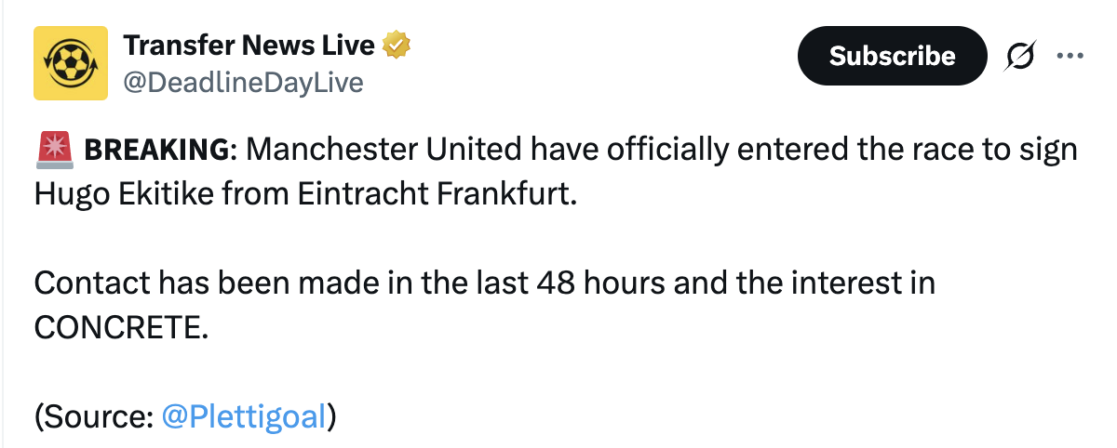The height and width of the screenshot is (448, 1117).
Task: Open the three-dot more options menu
Action: coord(1070,56)
